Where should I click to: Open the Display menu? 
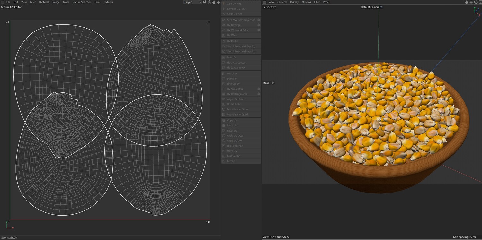294,2
